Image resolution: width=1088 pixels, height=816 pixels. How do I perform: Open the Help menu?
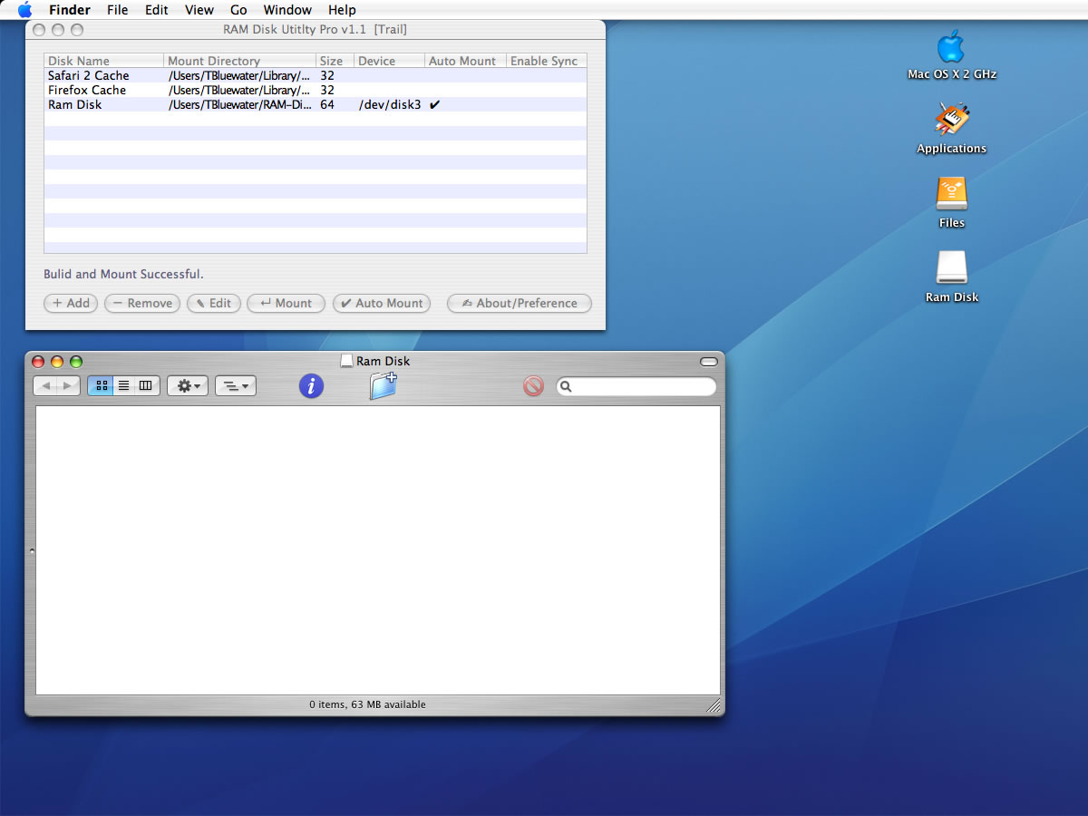click(342, 10)
